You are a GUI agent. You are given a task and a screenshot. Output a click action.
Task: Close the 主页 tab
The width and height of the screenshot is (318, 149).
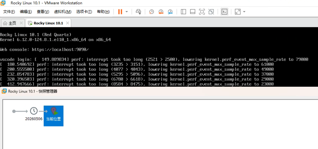pyautogui.click(x=21, y=23)
